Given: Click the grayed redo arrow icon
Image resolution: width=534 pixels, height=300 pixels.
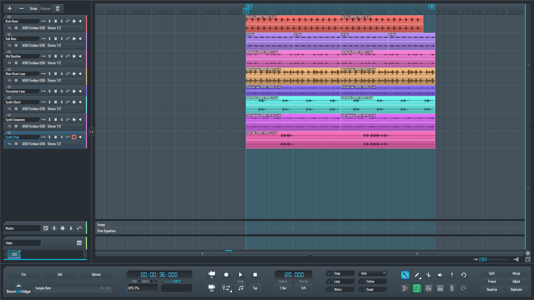Looking at the screenshot, I should (x=464, y=288).
